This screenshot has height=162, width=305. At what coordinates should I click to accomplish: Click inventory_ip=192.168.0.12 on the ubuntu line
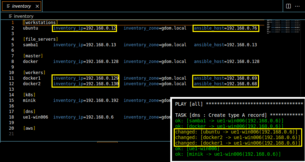85,28
